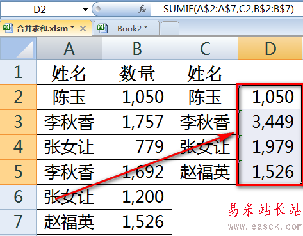Select column D header
The height and width of the screenshot is (236, 303).
(x=270, y=49)
